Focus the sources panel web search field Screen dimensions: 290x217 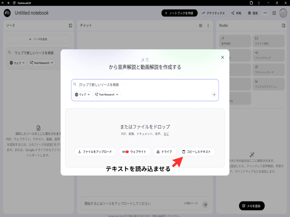[34, 53]
